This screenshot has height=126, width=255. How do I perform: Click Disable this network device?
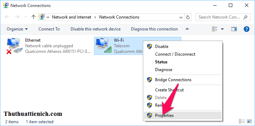[95, 29]
